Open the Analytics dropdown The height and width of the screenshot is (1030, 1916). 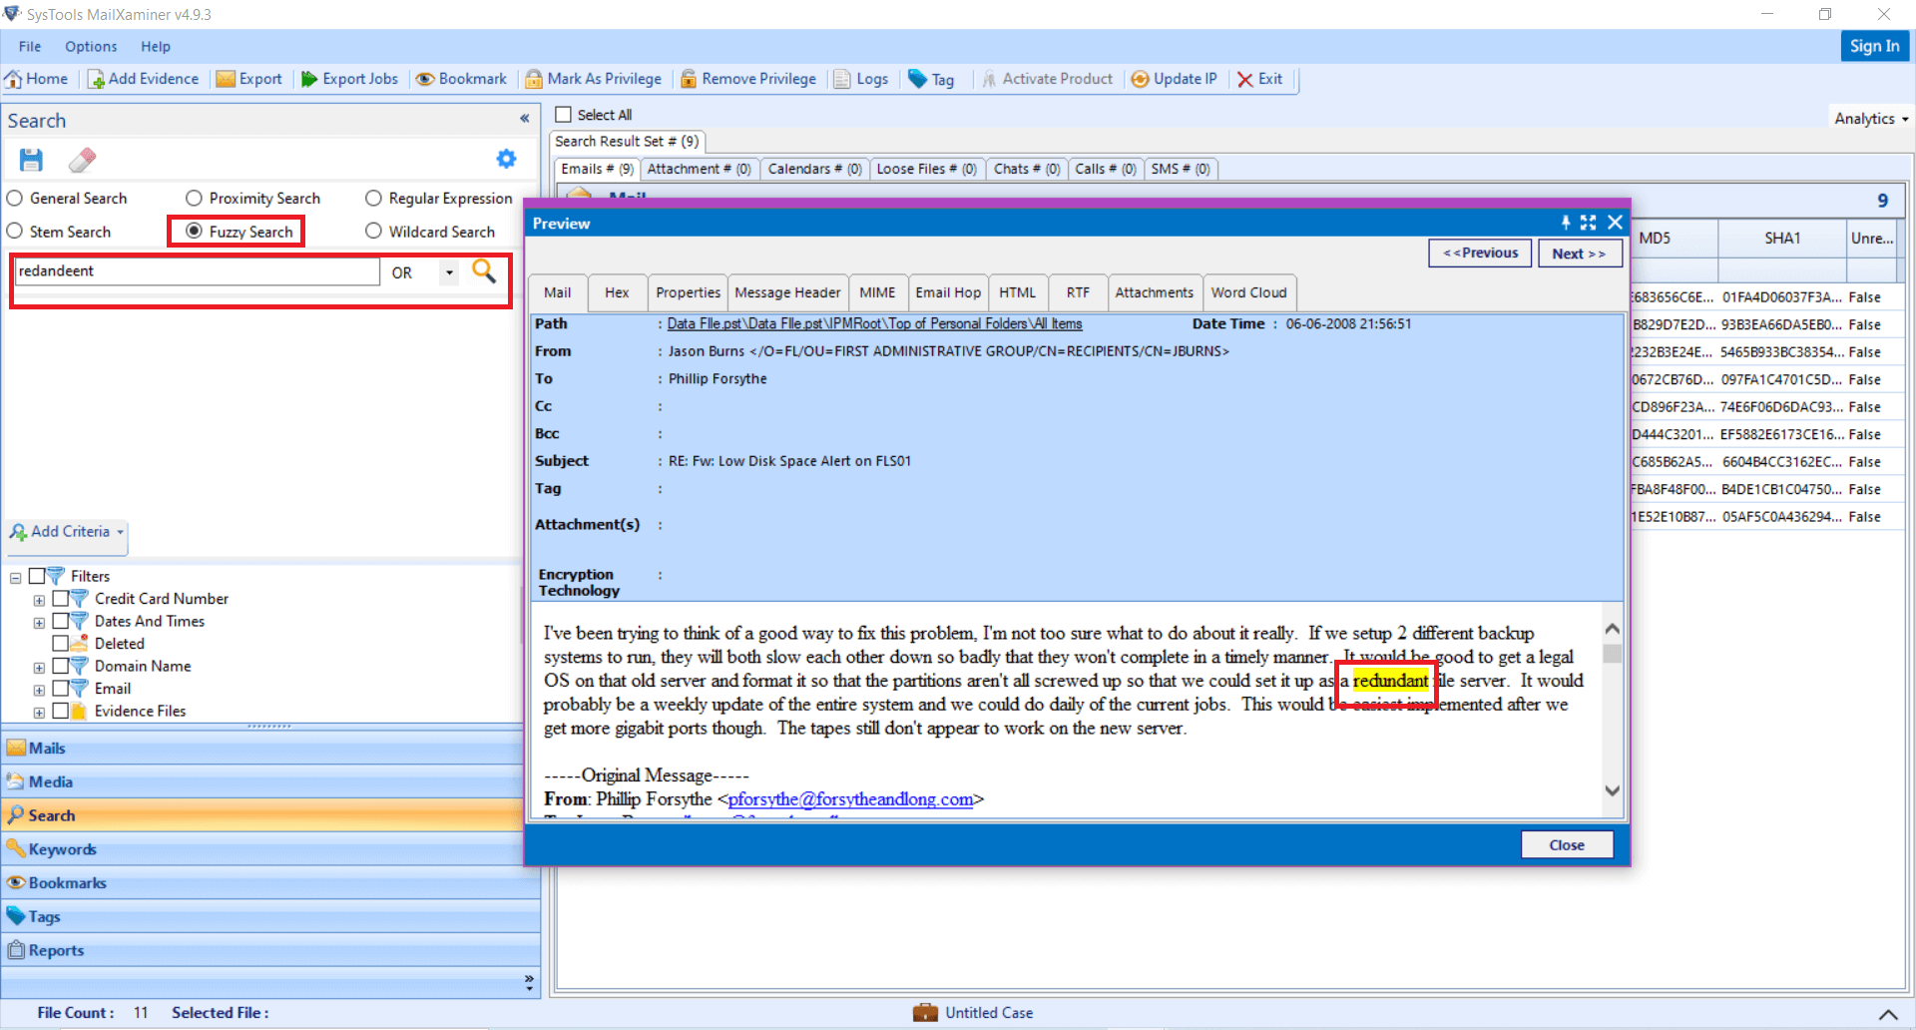pyautogui.click(x=1868, y=117)
